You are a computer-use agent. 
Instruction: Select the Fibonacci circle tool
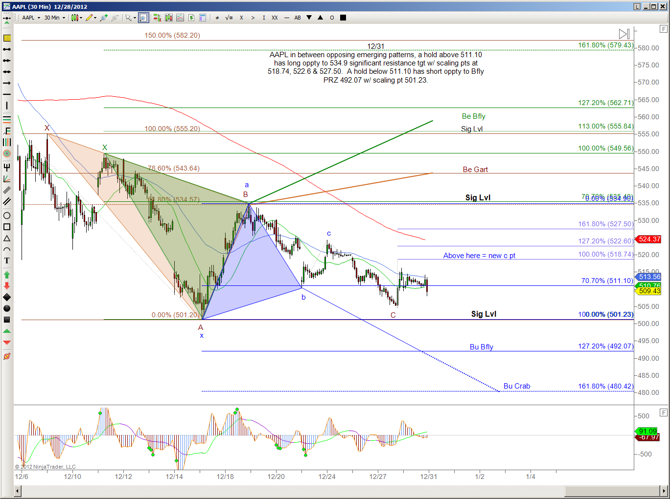[7, 153]
